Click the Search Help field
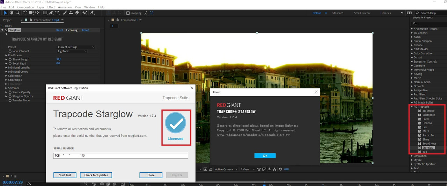Screen dimensions: 447x186 pos(431,13)
